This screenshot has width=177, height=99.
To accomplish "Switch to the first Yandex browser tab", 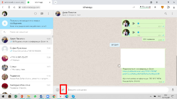I will [x=13, y=2].
